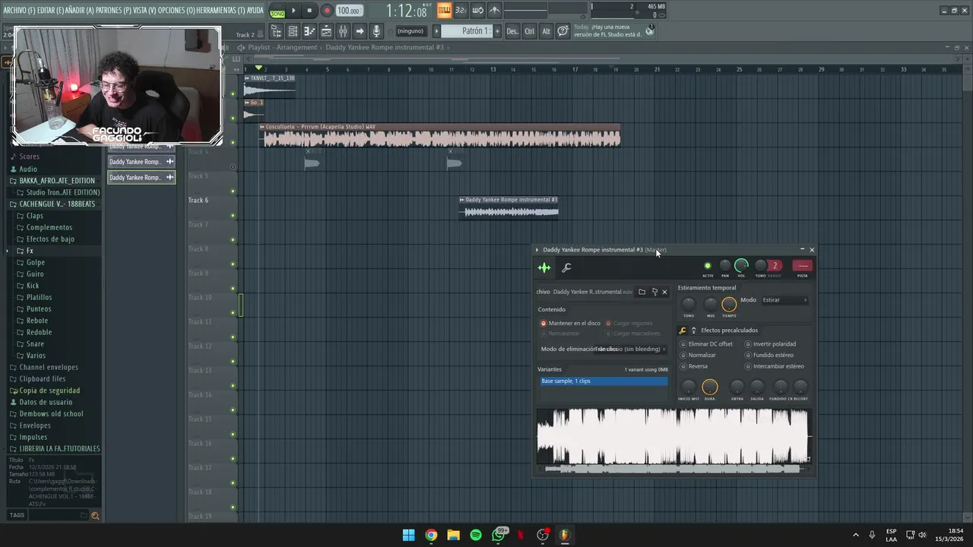
Task: Toggle the SONG/PAT mode switch
Action: 277,11
